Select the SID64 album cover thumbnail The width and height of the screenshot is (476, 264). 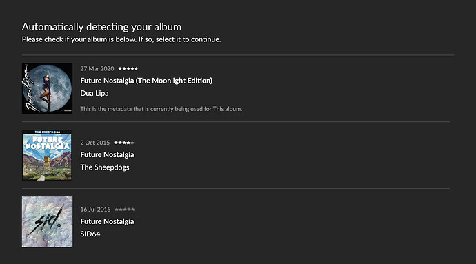pyautogui.click(x=47, y=222)
